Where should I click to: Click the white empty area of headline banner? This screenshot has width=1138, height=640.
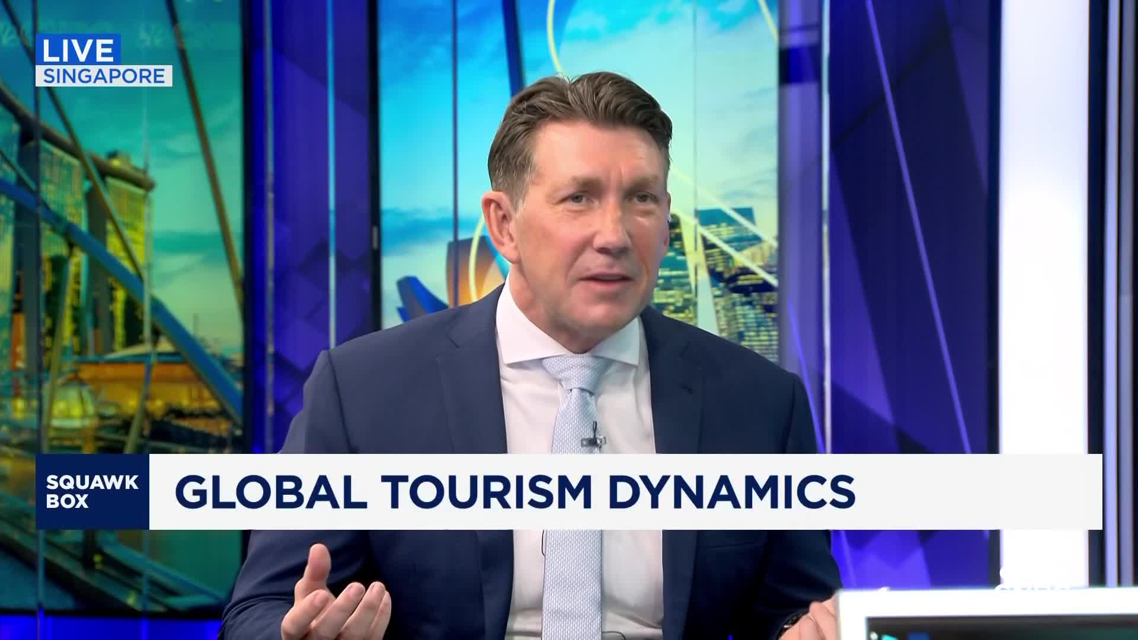978,492
